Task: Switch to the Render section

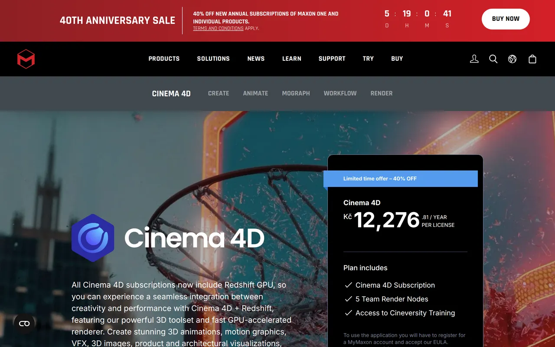Action: (382, 93)
